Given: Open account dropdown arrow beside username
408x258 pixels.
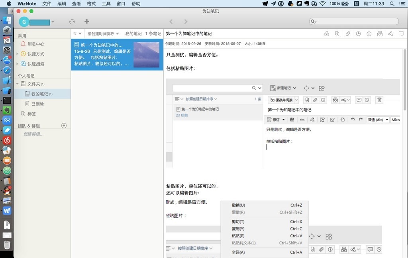Looking at the screenshot, I should coord(53,22).
